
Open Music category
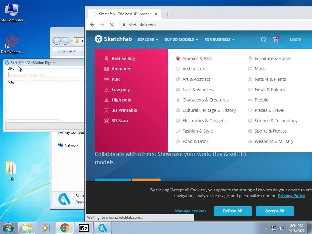[x=257, y=69]
